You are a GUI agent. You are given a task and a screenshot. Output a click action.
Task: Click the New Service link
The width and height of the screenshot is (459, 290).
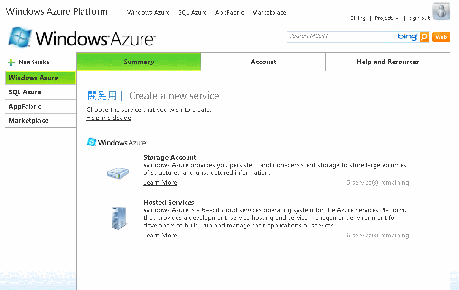pyautogui.click(x=34, y=62)
